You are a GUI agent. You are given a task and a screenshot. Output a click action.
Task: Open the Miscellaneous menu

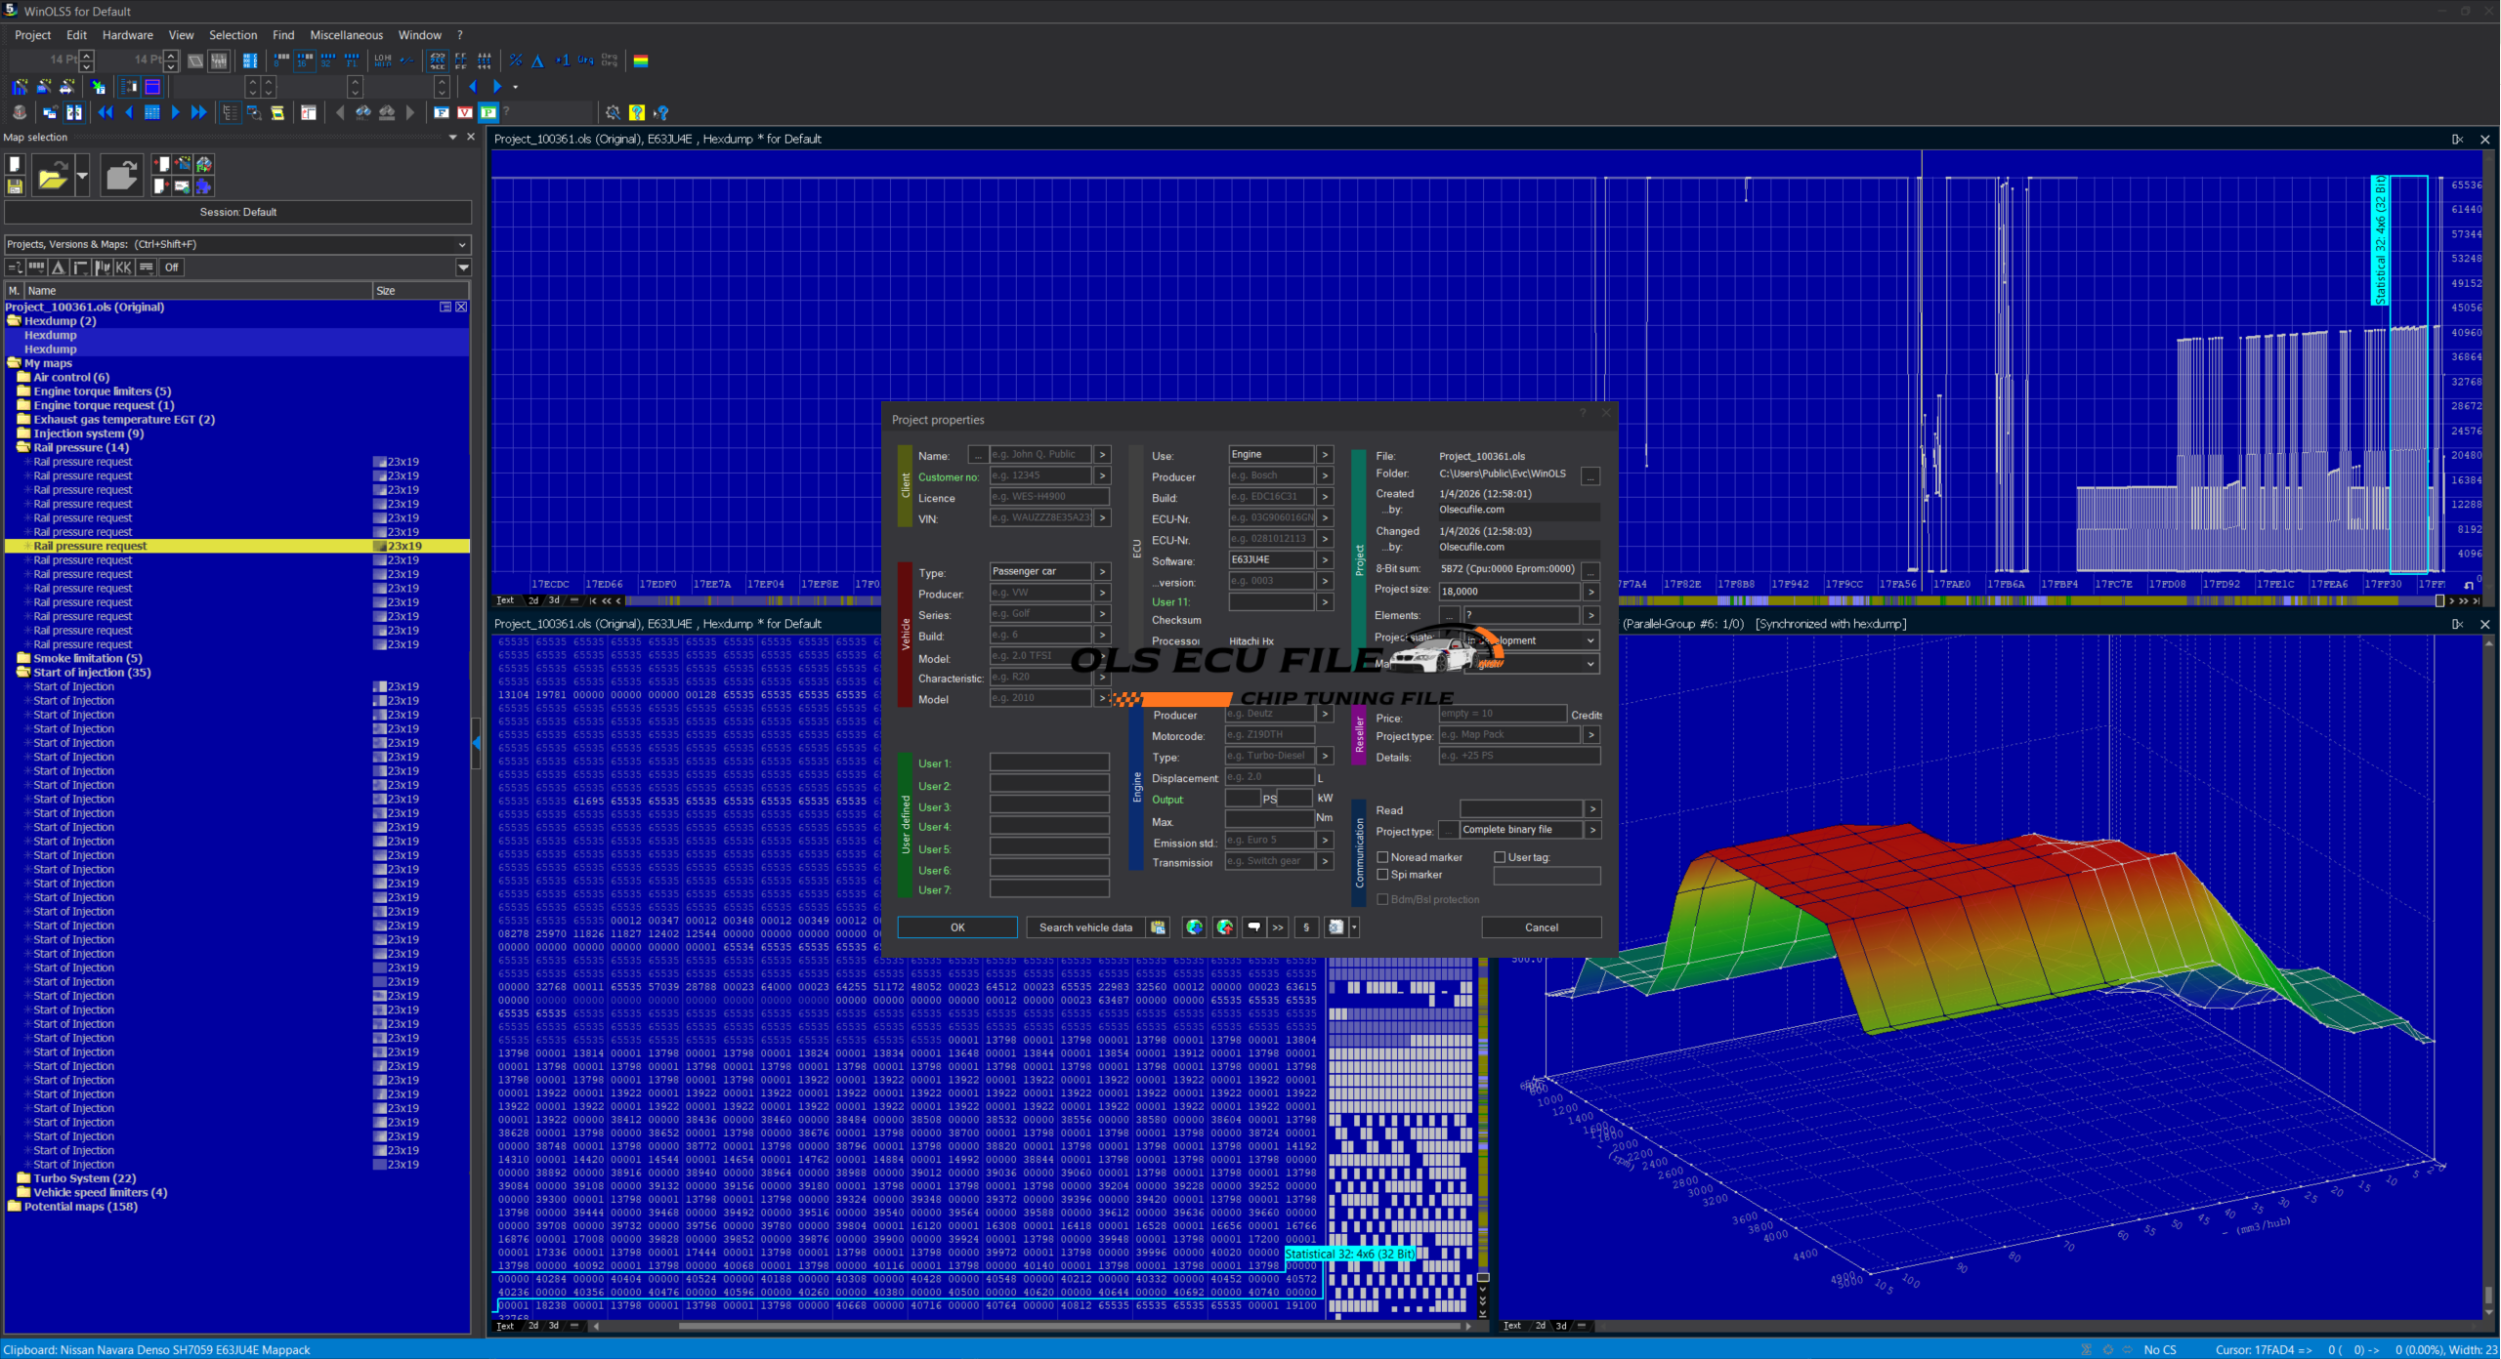click(x=346, y=35)
